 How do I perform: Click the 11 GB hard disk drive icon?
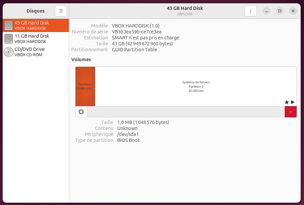(9, 39)
